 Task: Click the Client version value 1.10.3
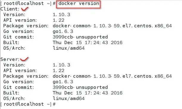click(x=61, y=15)
